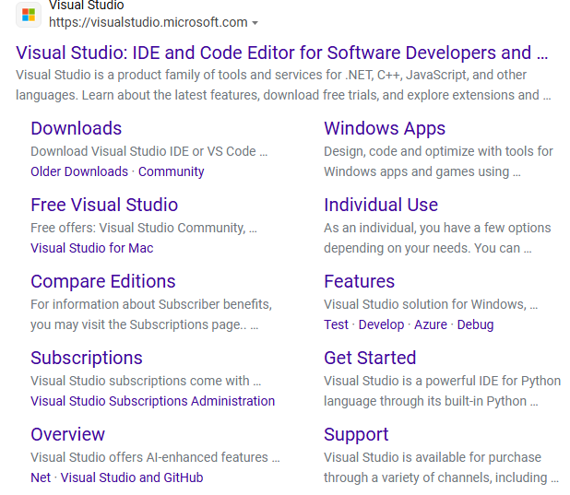The image size is (570, 495).
Task: Click the Net sublink under Overview
Action: click(41, 477)
